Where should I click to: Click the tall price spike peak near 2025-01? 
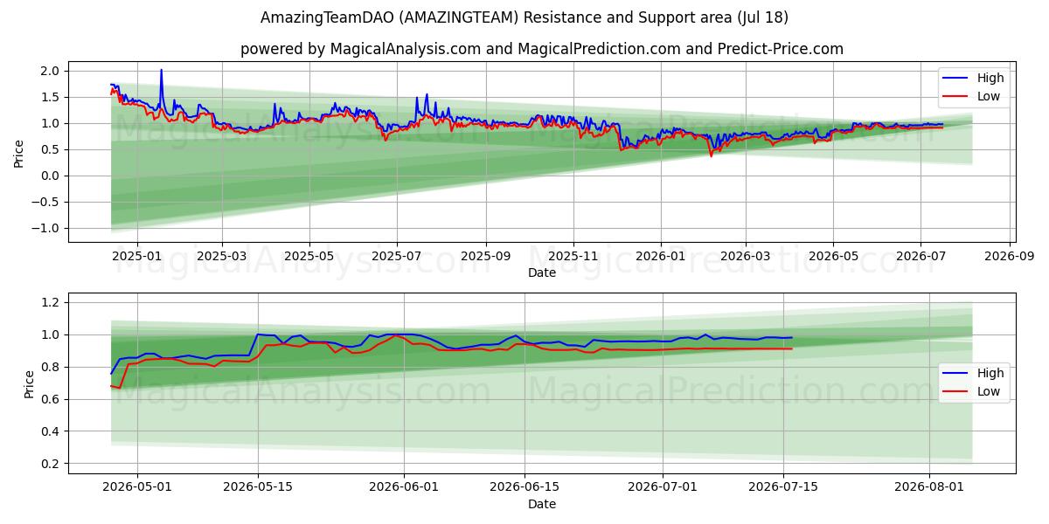pyautogui.click(x=161, y=70)
